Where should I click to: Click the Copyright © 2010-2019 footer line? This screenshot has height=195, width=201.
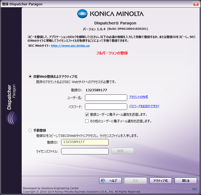pos(82,192)
